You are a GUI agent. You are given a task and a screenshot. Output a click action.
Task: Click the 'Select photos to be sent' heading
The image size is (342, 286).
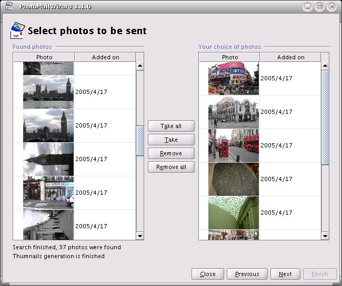87,30
